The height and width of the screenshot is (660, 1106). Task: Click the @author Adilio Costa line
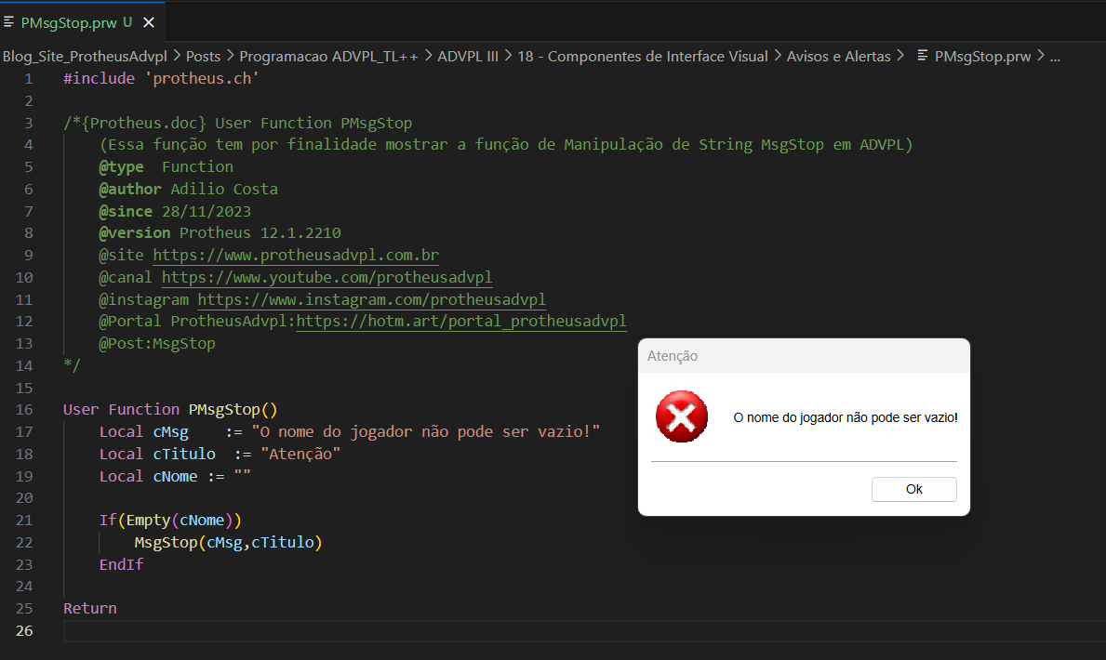point(188,189)
